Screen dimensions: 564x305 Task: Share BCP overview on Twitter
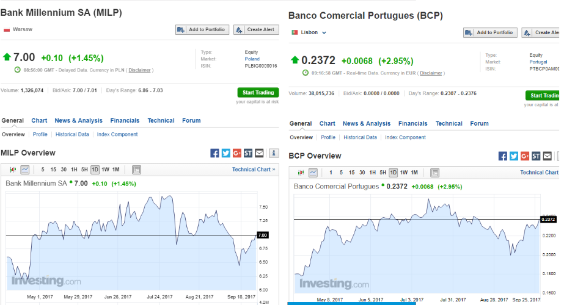coord(514,156)
